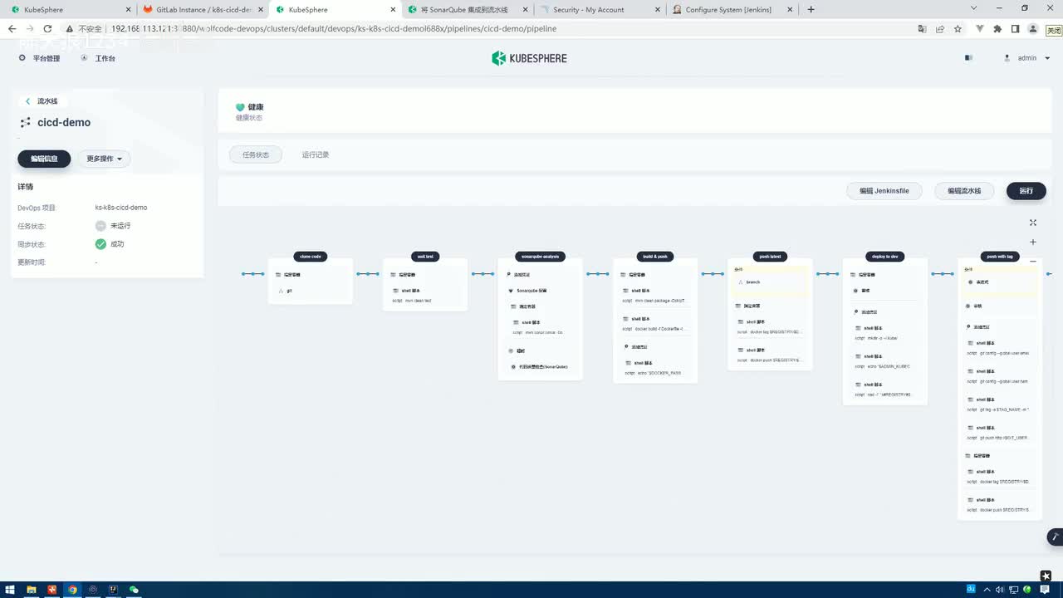1063x598 pixels.
Task: Switch to the SonarQube 集成到流水线 browser tab
Action: pos(467,9)
